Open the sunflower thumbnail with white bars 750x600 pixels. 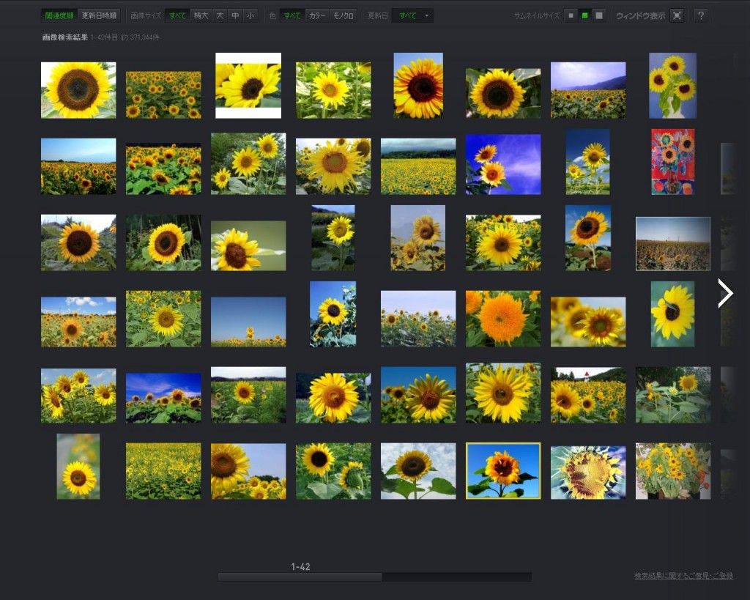click(x=248, y=86)
